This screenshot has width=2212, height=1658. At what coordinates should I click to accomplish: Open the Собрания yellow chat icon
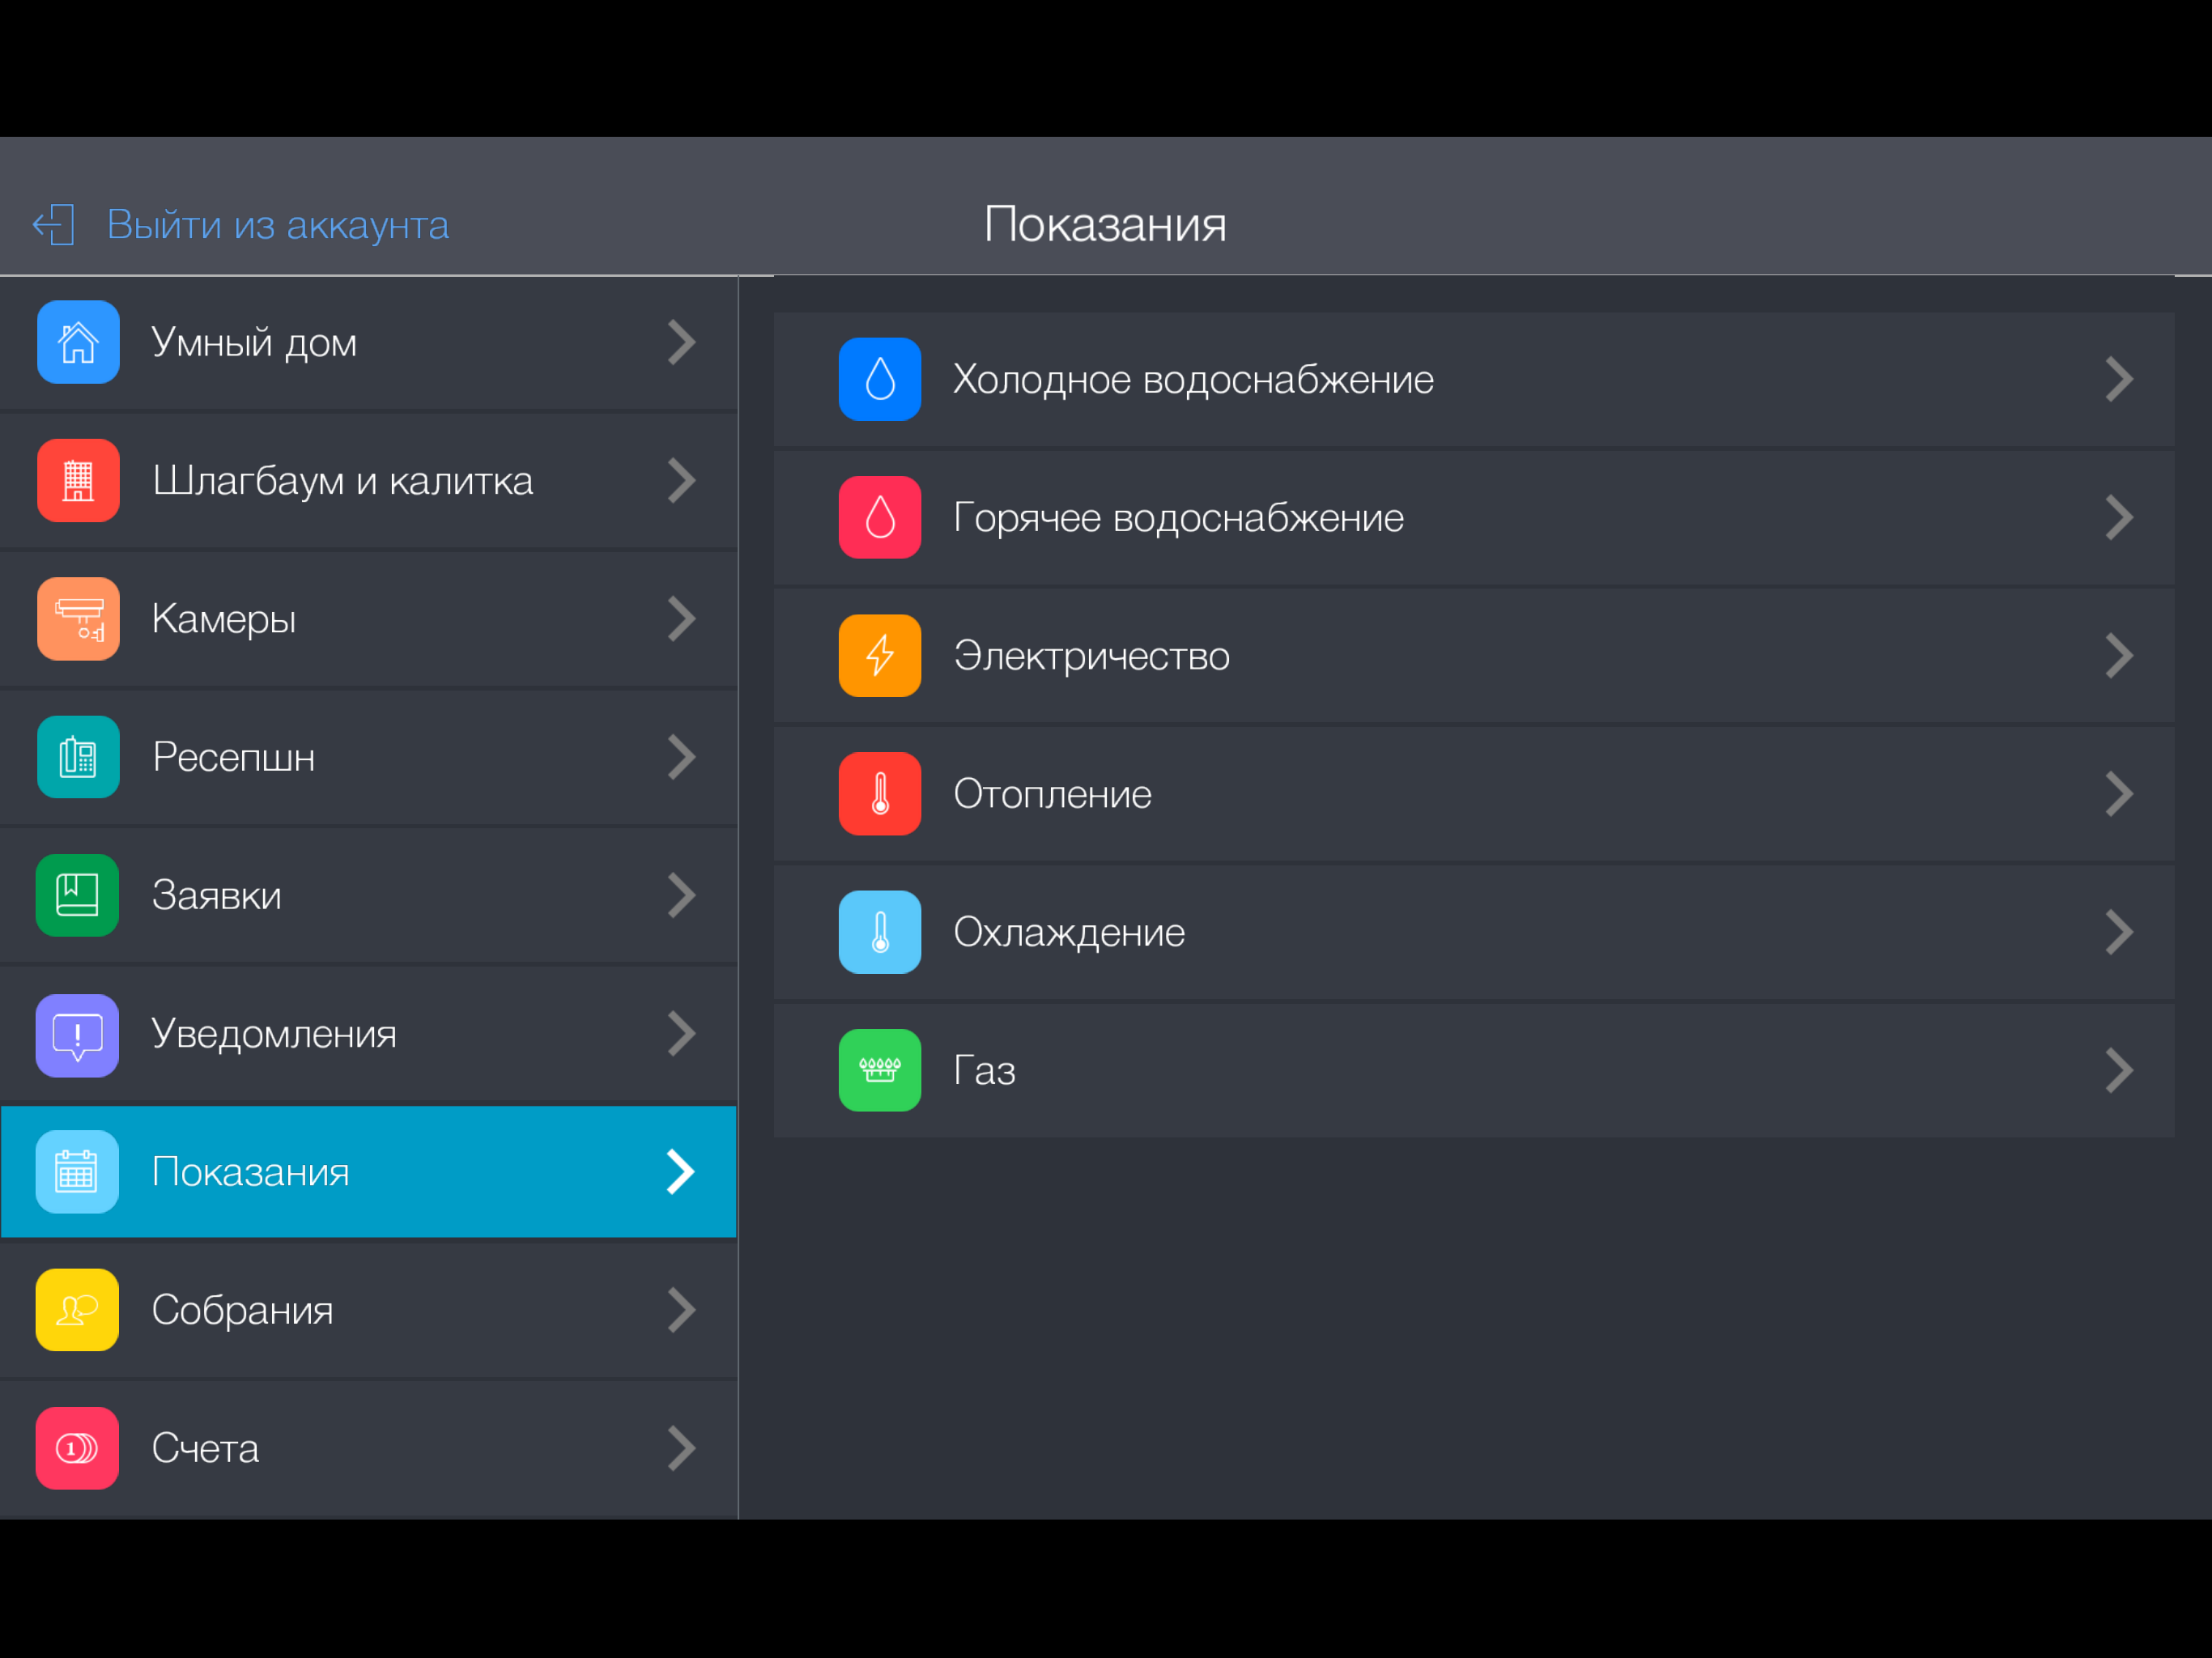point(77,1310)
